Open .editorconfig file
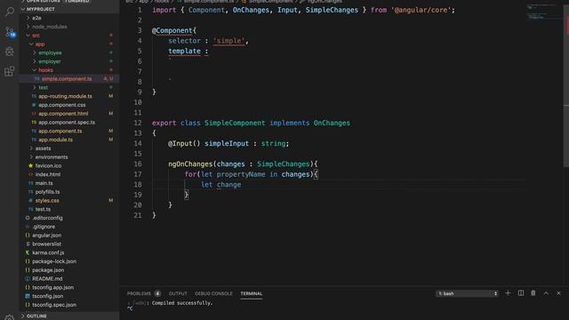 click(x=47, y=218)
